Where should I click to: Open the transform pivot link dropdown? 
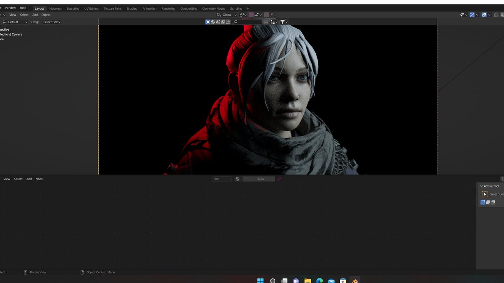[x=243, y=15]
